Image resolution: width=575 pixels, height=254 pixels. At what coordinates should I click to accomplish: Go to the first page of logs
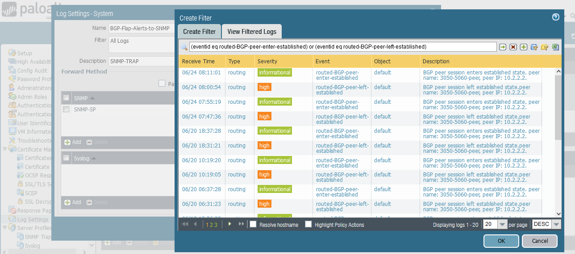(185, 224)
